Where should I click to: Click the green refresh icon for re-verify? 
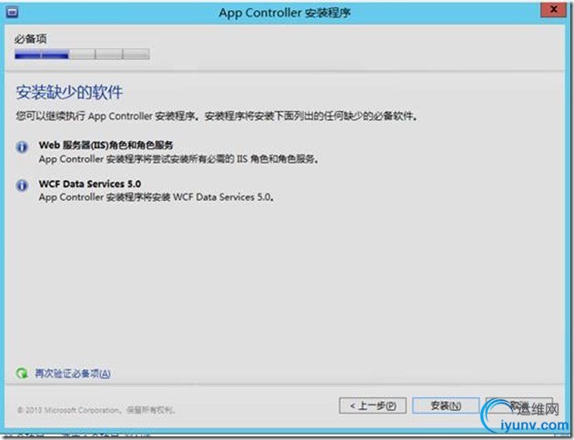[x=22, y=373]
